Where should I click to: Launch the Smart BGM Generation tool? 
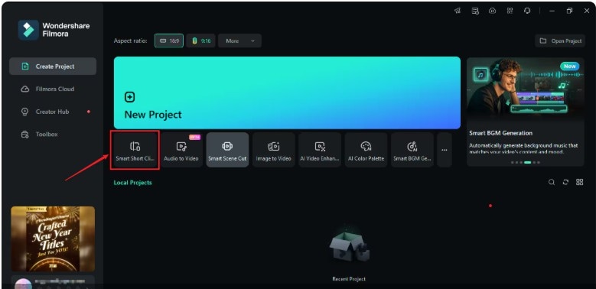tap(412, 150)
